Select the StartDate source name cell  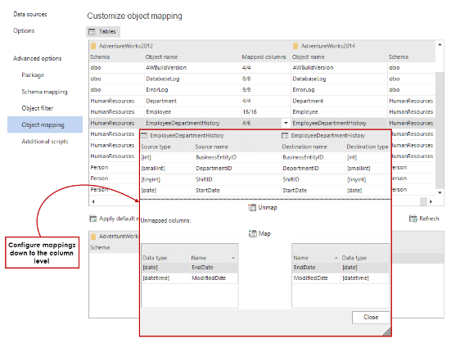tap(237, 191)
